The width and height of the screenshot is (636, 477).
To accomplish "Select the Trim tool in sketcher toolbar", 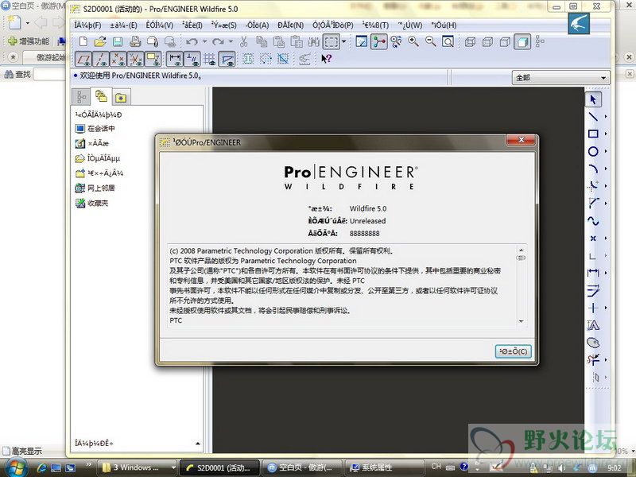I will pos(593,360).
